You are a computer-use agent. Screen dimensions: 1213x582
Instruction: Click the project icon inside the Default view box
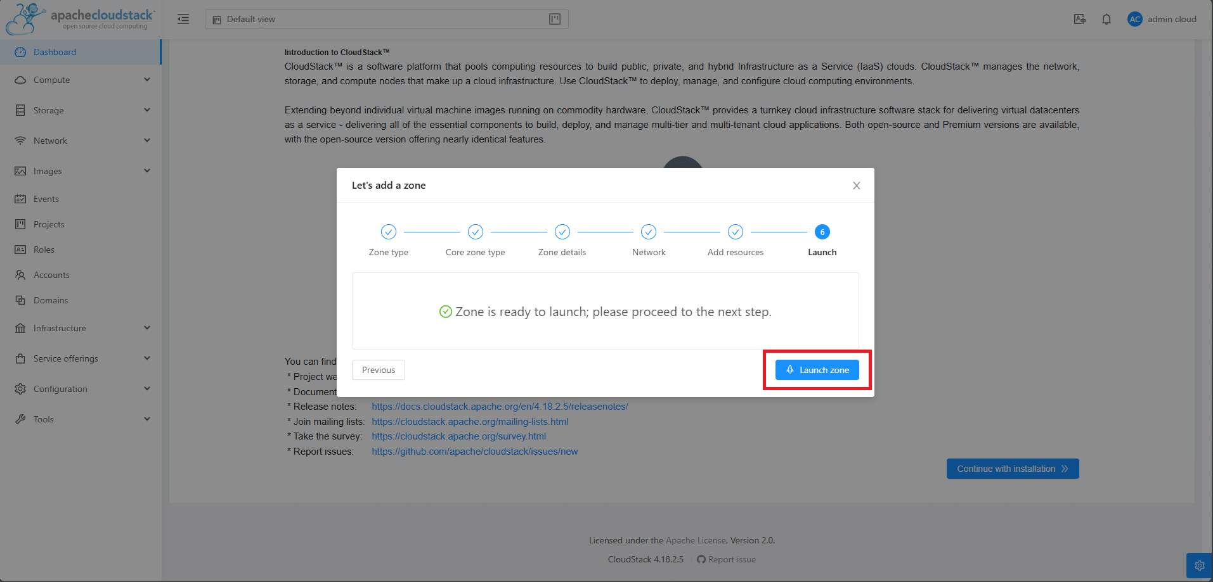[555, 19]
